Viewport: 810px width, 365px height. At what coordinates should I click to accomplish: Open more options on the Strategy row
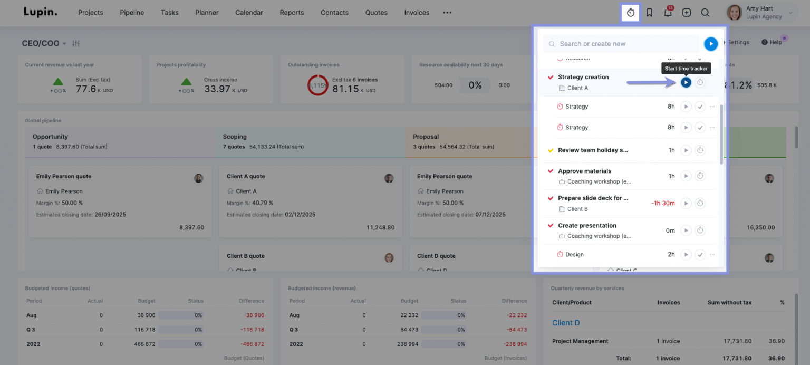click(712, 106)
